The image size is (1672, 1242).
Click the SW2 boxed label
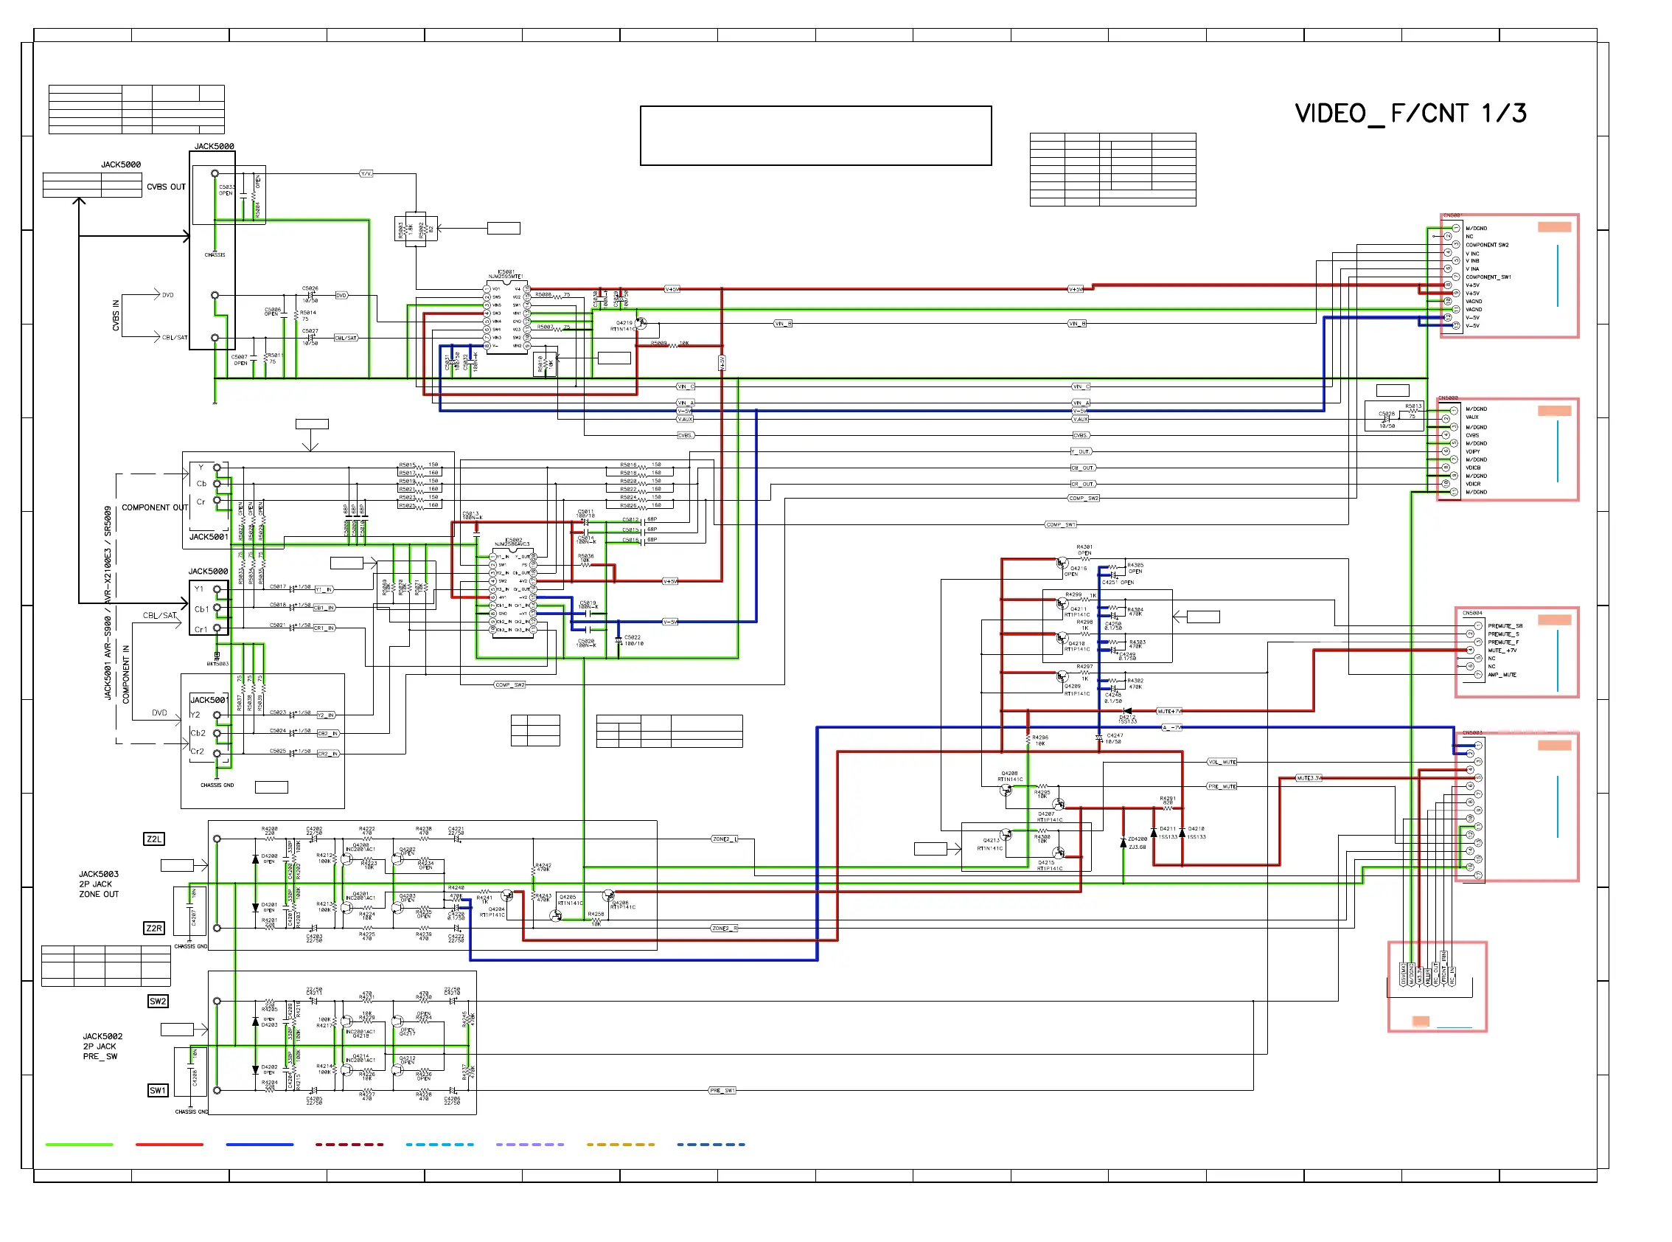(157, 1001)
